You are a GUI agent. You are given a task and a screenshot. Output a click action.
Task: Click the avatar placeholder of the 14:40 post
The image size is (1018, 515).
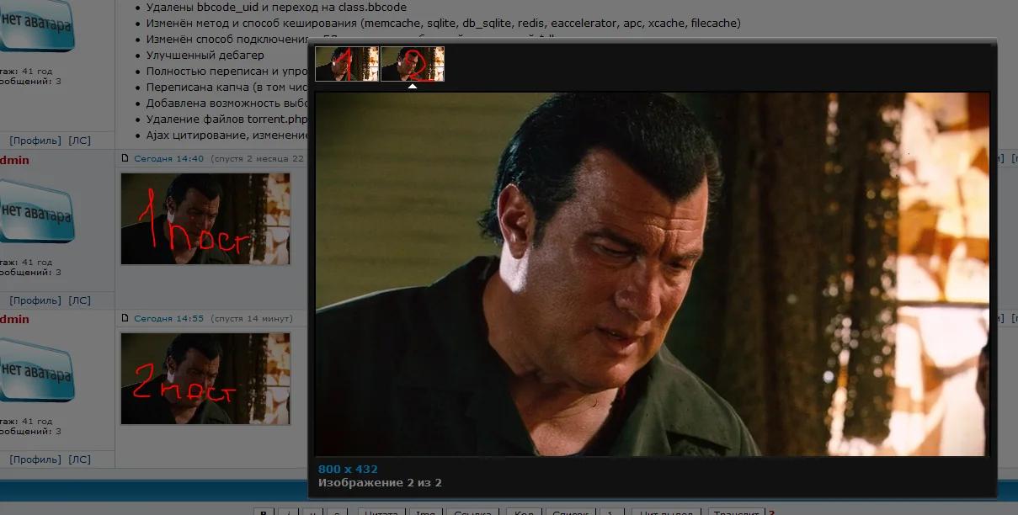click(x=35, y=210)
